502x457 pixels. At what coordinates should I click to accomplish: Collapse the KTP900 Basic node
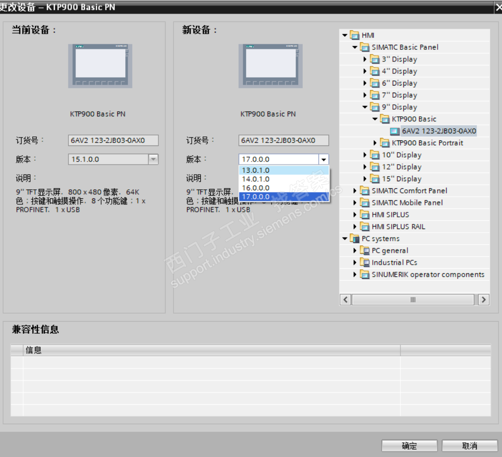(375, 119)
